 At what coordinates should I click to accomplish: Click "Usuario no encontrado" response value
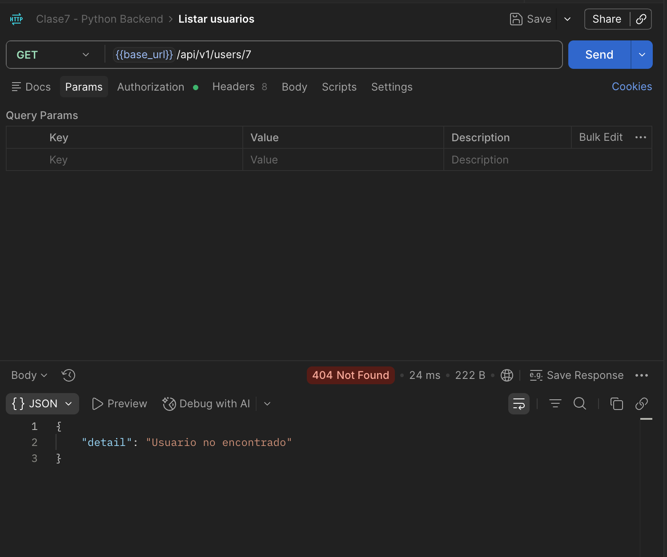coord(219,442)
